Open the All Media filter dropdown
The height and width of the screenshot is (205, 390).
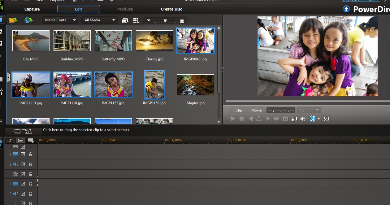pos(99,20)
